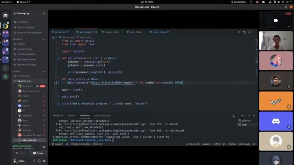Select the python3 terminal instance
The height and width of the screenshot is (165, 294).
click(x=244, y=121)
